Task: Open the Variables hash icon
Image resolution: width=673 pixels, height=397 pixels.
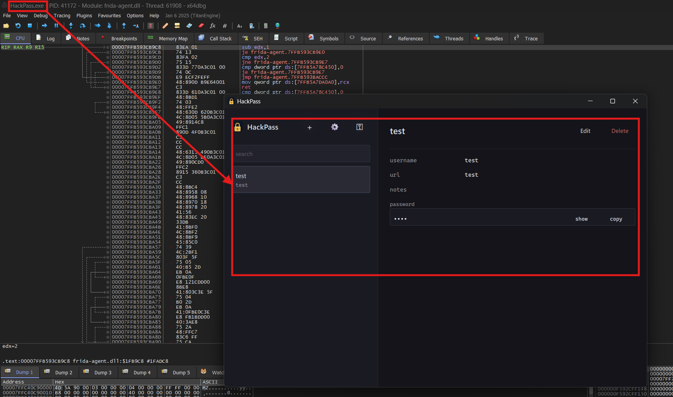Action: point(225,26)
